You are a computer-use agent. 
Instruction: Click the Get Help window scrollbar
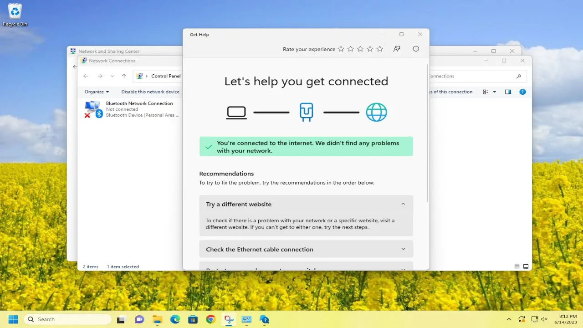click(x=427, y=133)
